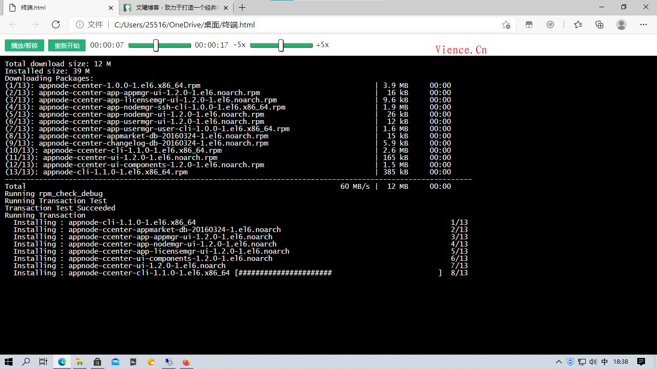This screenshot has width=657, height=369.
Task: Show hidden system tray icons chevron
Action: pos(559,362)
